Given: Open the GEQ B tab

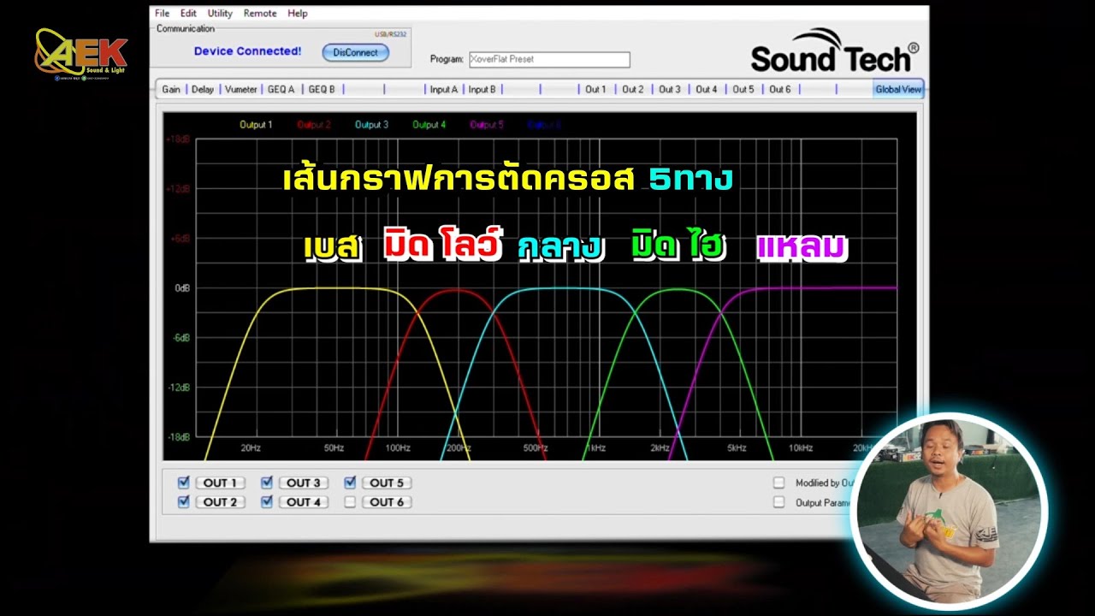Looking at the screenshot, I should [322, 89].
